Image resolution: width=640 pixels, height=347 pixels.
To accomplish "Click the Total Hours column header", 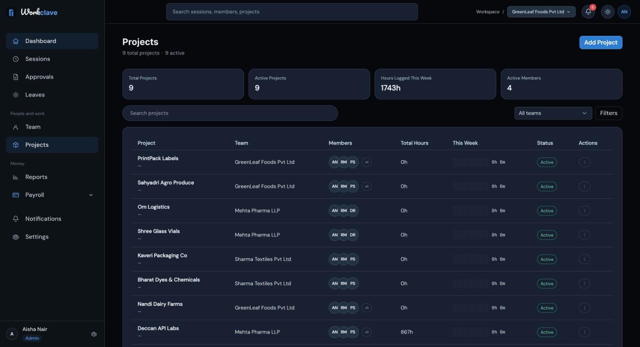I will point(414,143).
